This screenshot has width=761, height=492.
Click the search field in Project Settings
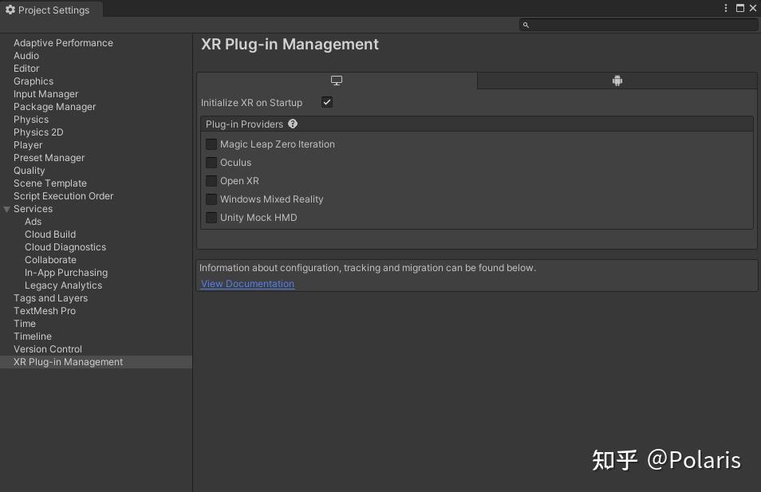point(638,25)
